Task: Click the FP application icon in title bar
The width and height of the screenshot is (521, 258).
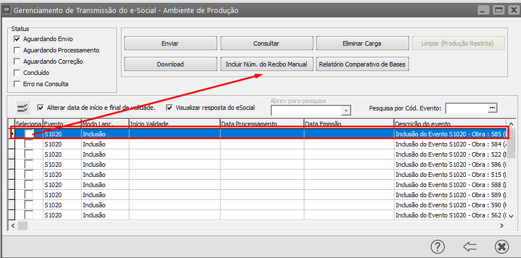Action: pos(7,10)
